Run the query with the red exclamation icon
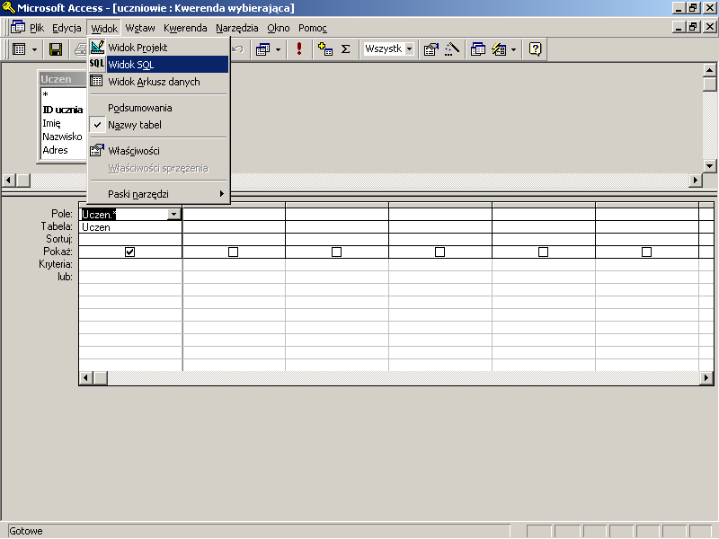719x539 pixels. (298, 49)
